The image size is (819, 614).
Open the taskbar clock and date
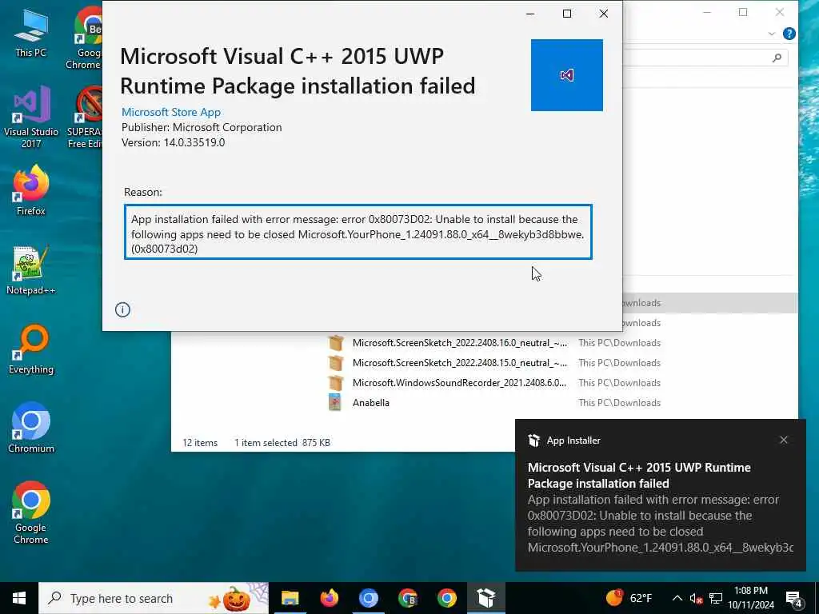(751, 598)
